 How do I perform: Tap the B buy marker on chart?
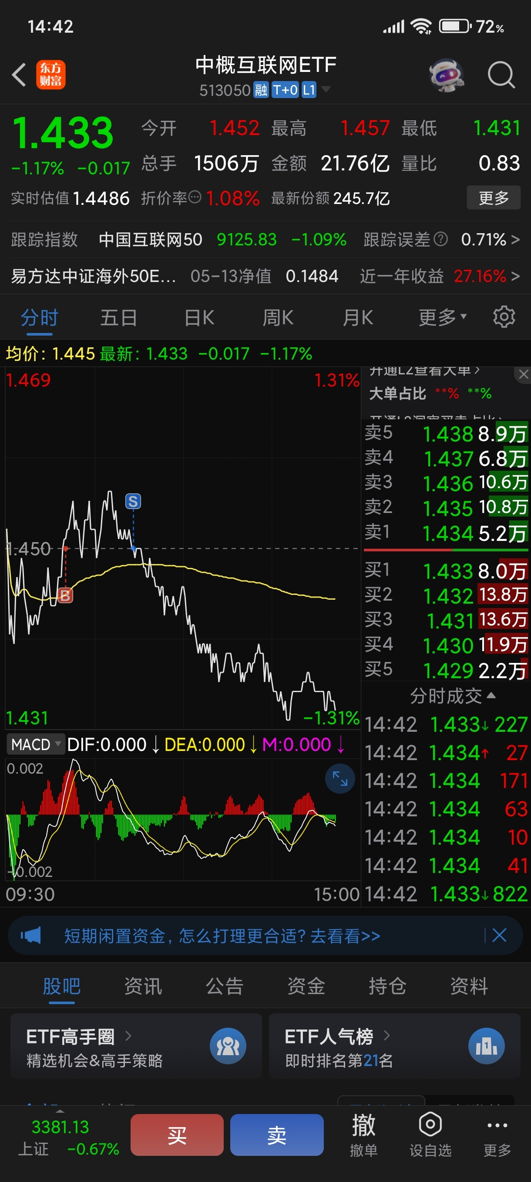[65, 596]
